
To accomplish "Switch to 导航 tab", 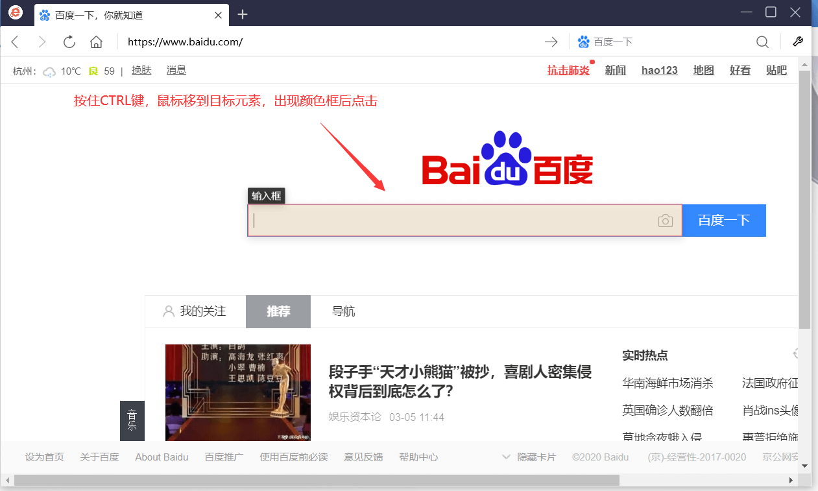I will click(x=344, y=311).
